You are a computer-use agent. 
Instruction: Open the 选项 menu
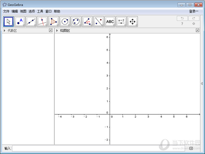32,11
